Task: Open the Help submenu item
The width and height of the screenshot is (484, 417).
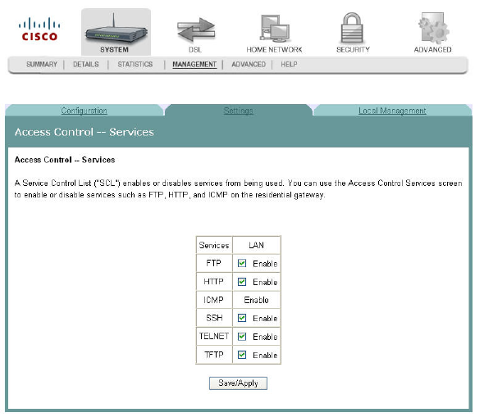Action: [x=289, y=65]
